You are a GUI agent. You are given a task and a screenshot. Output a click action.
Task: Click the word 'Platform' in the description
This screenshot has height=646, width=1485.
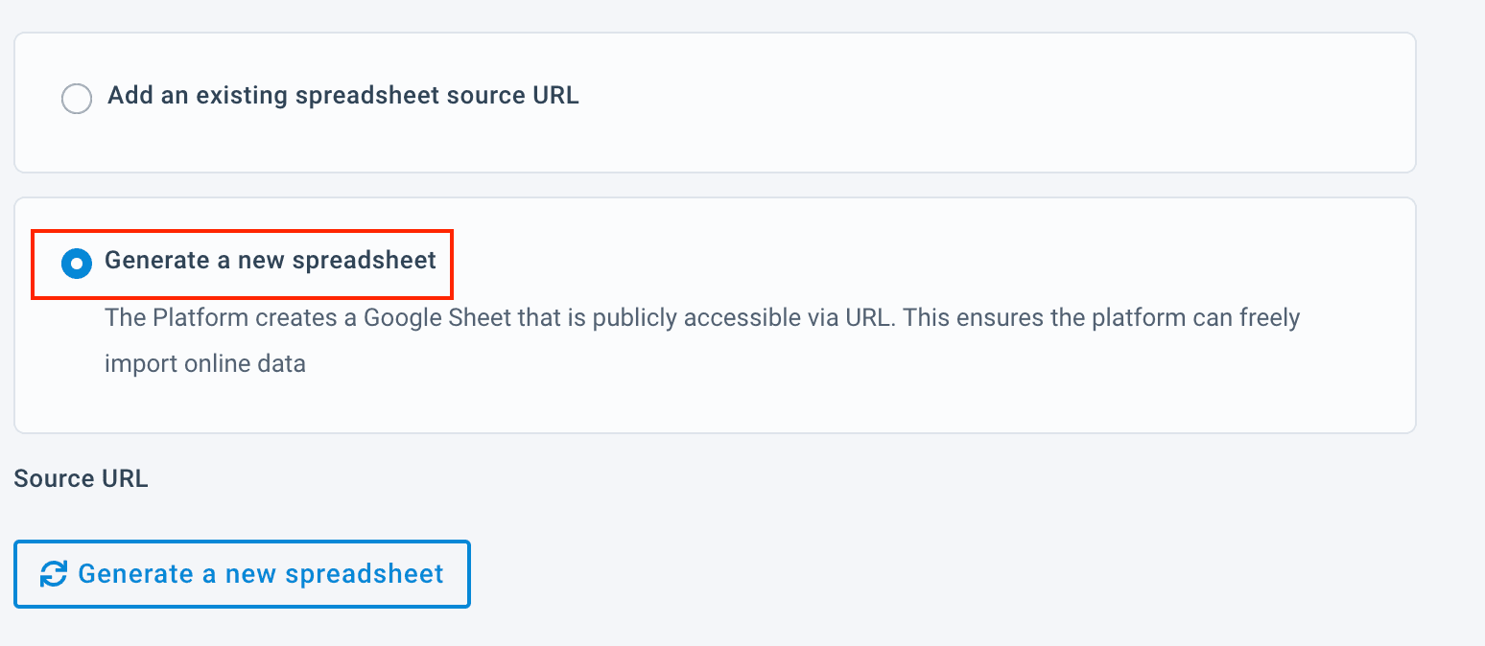(198, 317)
